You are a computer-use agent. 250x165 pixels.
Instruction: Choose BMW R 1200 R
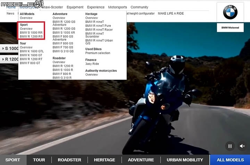point(63,66)
